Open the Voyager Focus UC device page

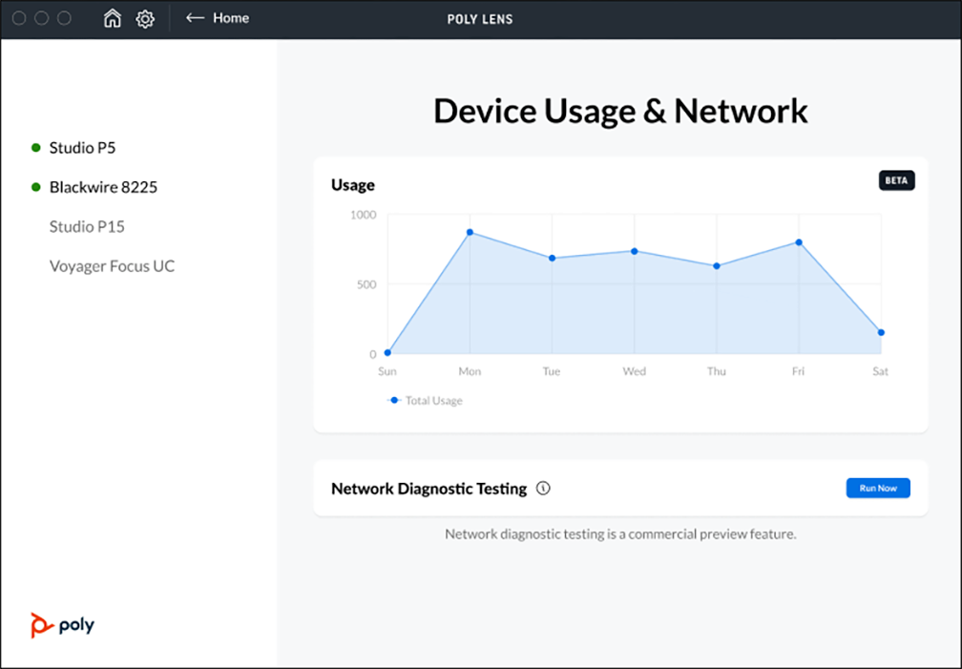click(113, 265)
